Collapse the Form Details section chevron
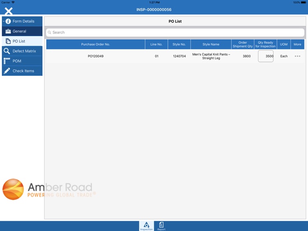 (x=4, y=21)
